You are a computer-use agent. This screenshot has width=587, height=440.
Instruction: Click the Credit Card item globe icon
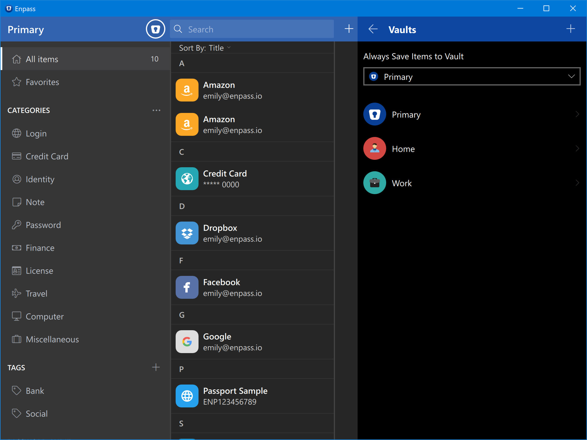pos(187,179)
